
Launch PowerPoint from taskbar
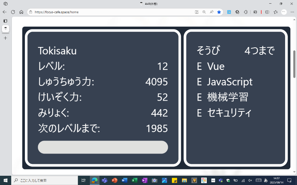[x=114, y=181]
